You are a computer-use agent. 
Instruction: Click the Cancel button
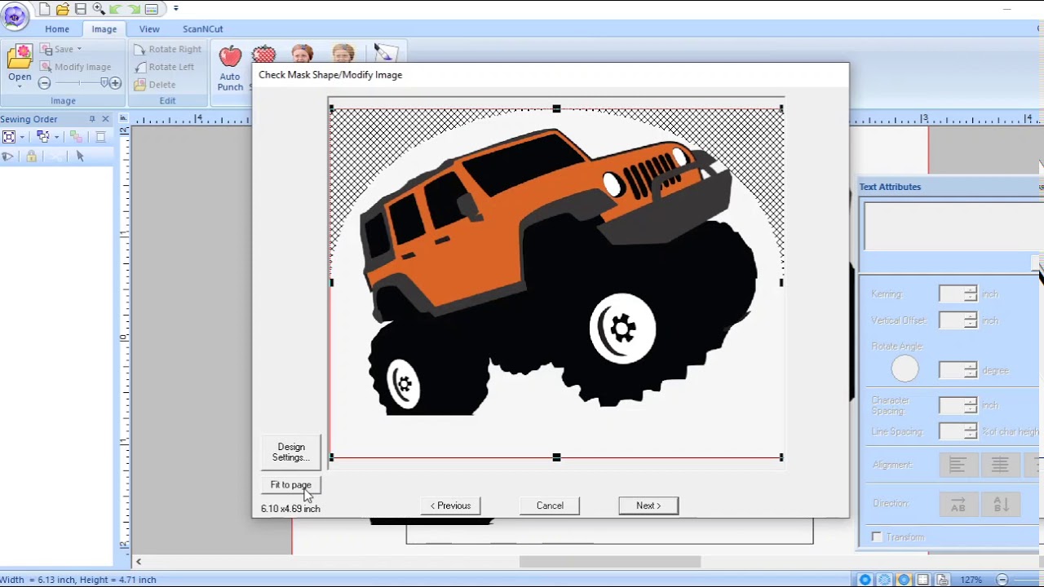click(550, 505)
